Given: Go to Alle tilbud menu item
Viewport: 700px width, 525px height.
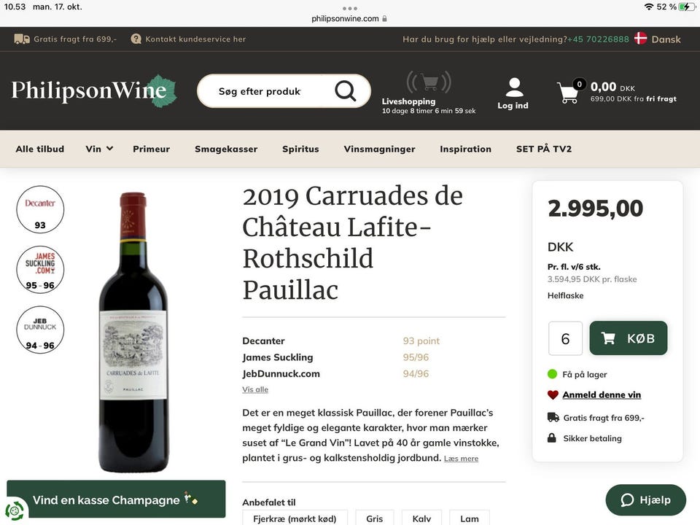Looking at the screenshot, I should coord(39,149).
